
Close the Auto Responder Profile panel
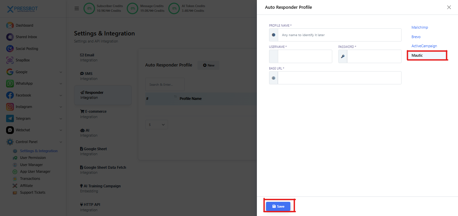449,7
